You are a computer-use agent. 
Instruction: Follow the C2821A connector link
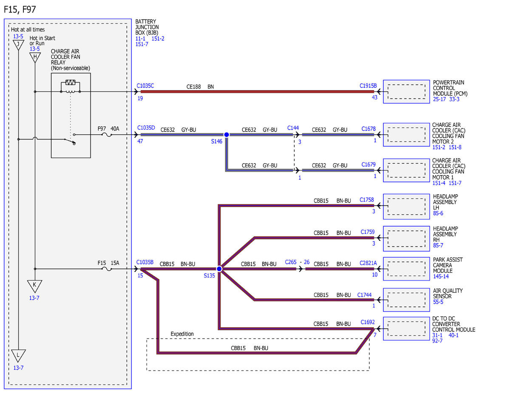pyautogui.click(x=368, y=263)
